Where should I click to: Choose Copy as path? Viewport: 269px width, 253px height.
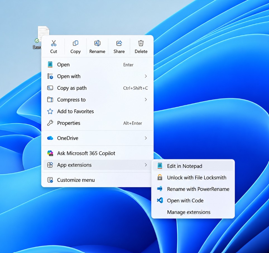[x=97, y=88]
